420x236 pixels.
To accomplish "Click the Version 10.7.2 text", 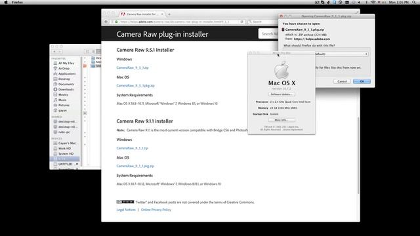I will pyautogui.click(x=282, y=88).
